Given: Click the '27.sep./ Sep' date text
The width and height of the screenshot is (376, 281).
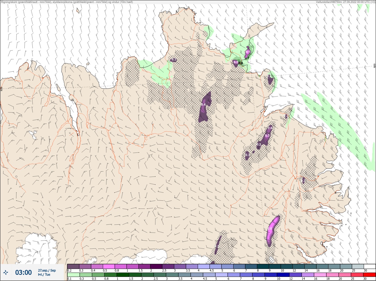Looking at the screenshot, I should [47, 270].
